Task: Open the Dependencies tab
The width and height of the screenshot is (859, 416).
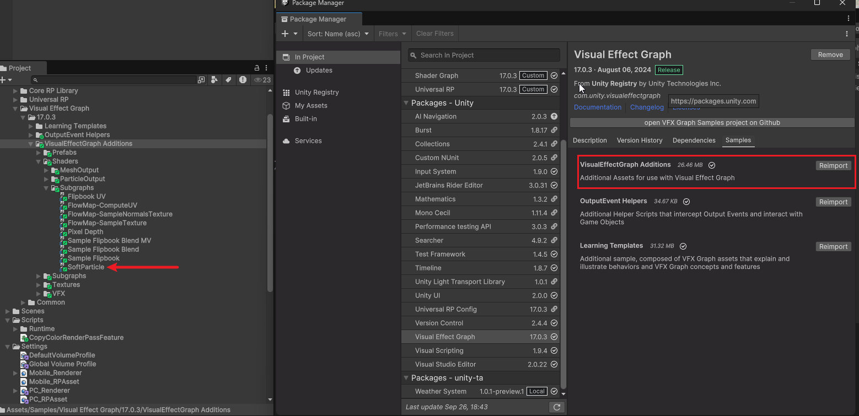Action: [694, 141]
